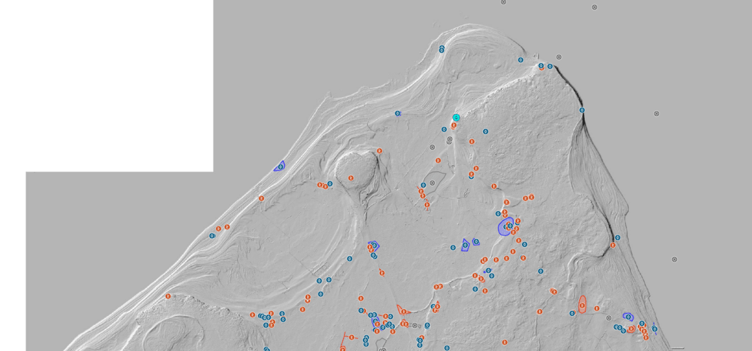Click the westernmost blue marker near the coast
The width and height of the screenshot is (752, 351).
pos(212,236)
